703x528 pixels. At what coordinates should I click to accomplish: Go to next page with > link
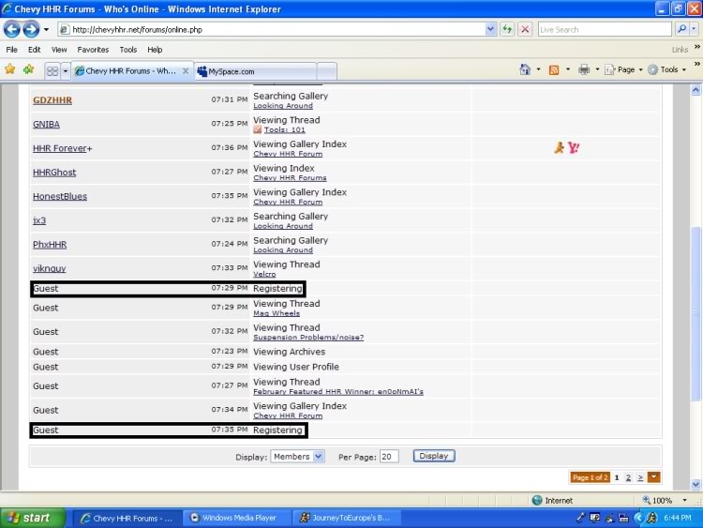tap(640, 477)
